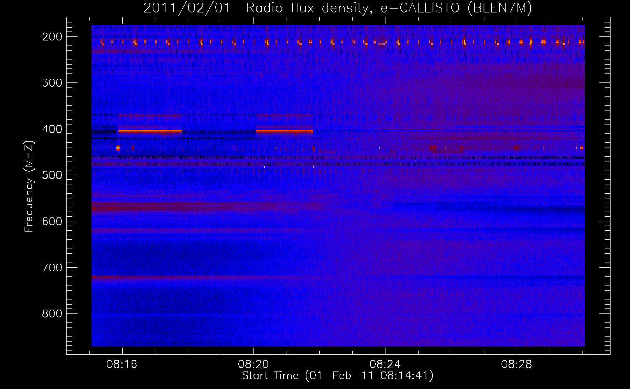Select the 'Start Time (01-Feb-11 08:14:41)' label

(338, 376)
